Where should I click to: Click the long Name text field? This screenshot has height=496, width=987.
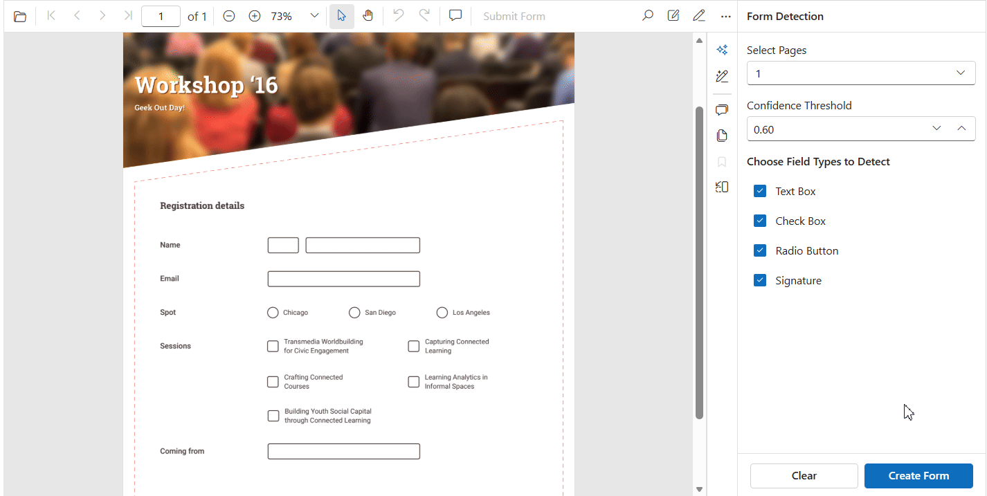click(363, 245)
